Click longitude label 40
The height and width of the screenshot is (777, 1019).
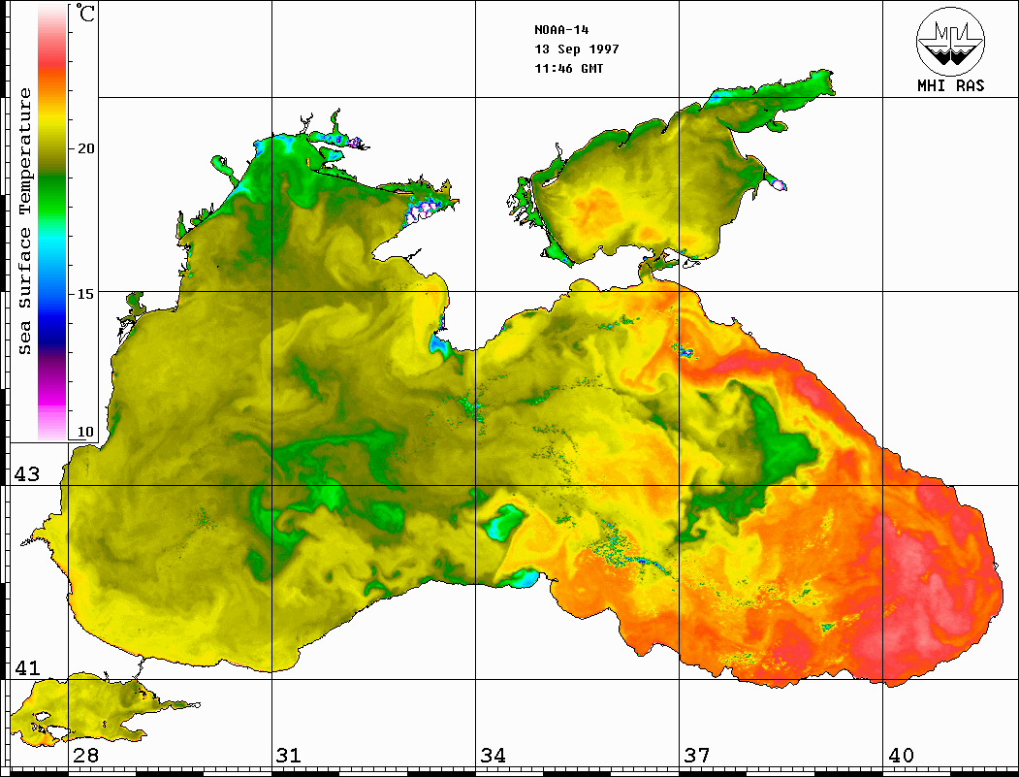pos(901,755)
